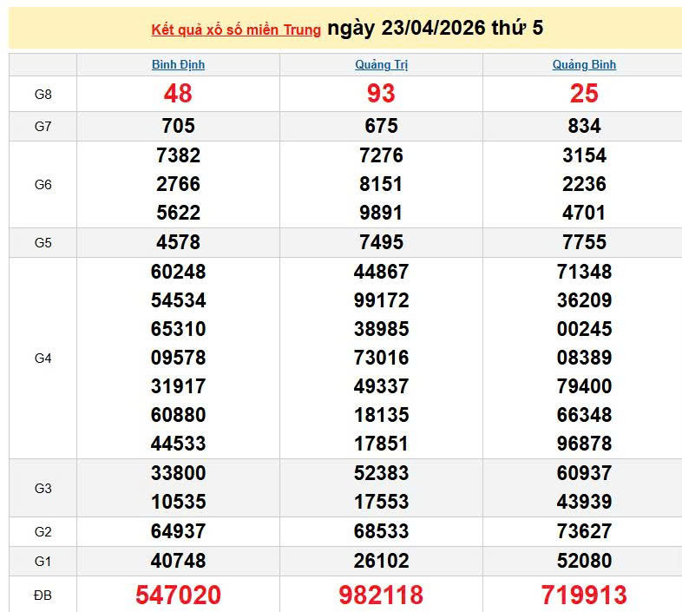682x612 pixels.
Task: Click the G7 result 705
Action: [178, 126]
